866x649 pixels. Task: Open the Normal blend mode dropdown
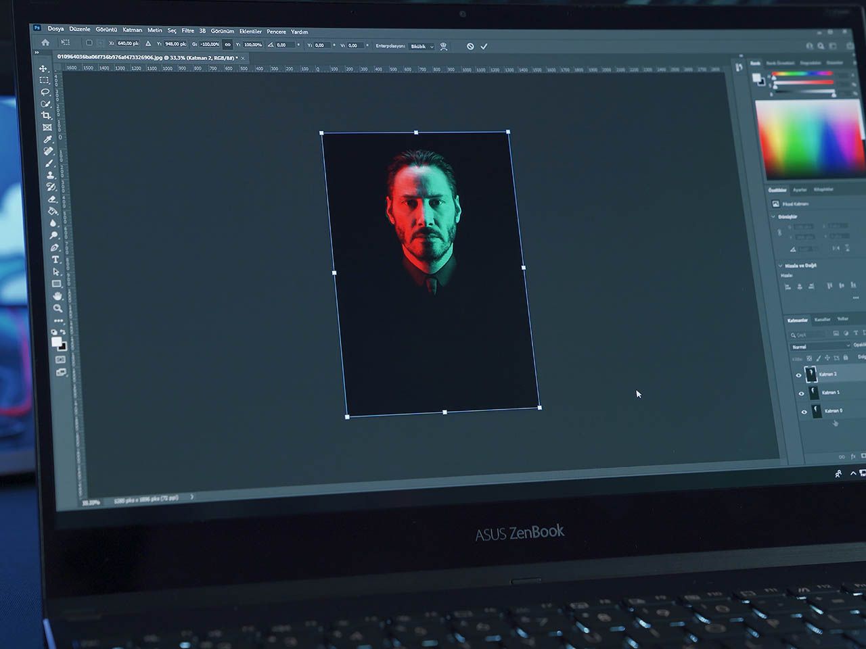click(820, 346)
